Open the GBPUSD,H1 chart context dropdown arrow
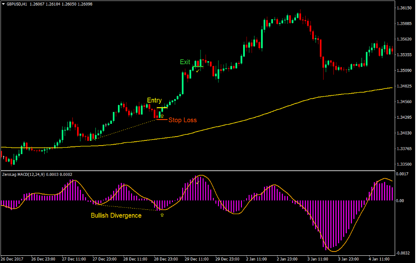The height and width of the screenshot is (263, 416). [3, 4]
